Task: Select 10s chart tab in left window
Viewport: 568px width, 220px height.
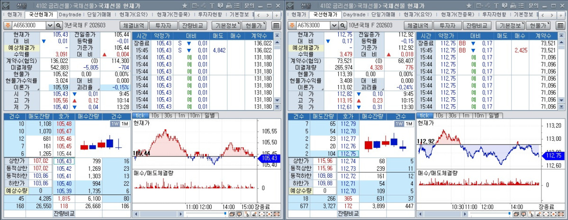Action: coord(155,115)
